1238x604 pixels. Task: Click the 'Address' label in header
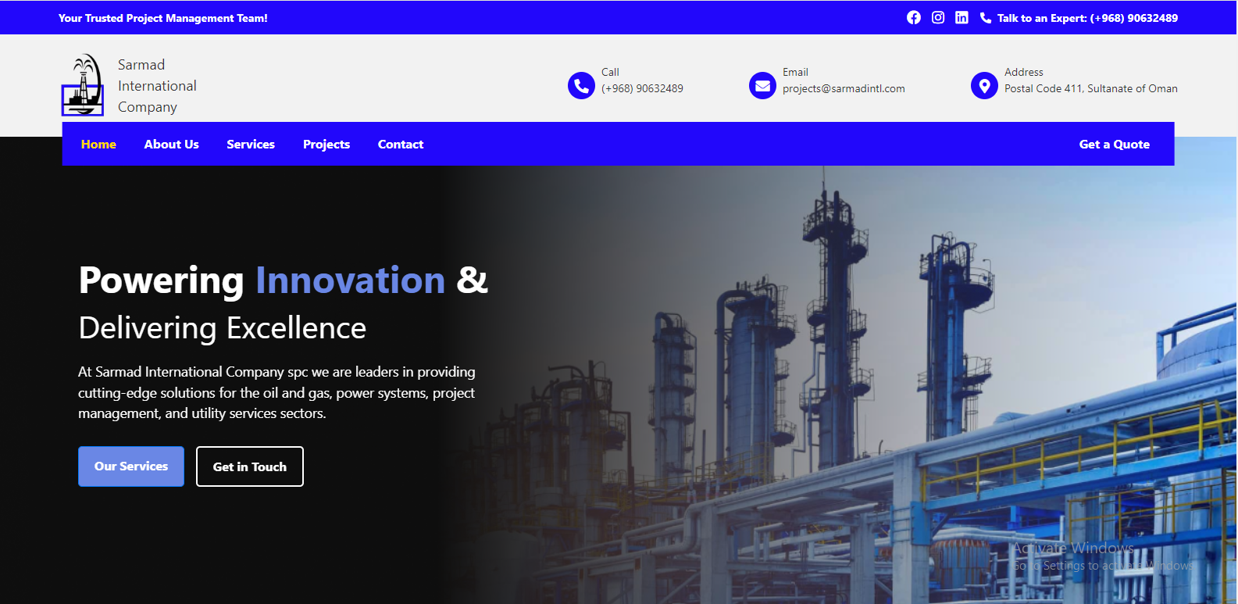tap(1023, 72)
